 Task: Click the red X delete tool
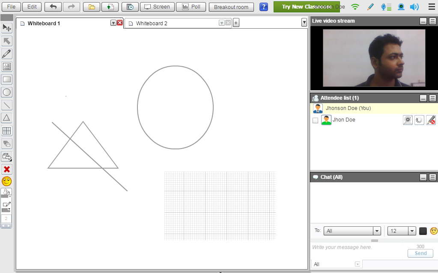pyautogui.click(x=7, y=169)
